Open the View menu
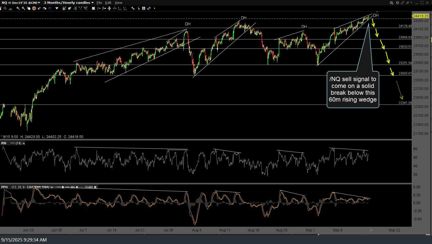Screen dimensions: 432x244 pos(118,3)
